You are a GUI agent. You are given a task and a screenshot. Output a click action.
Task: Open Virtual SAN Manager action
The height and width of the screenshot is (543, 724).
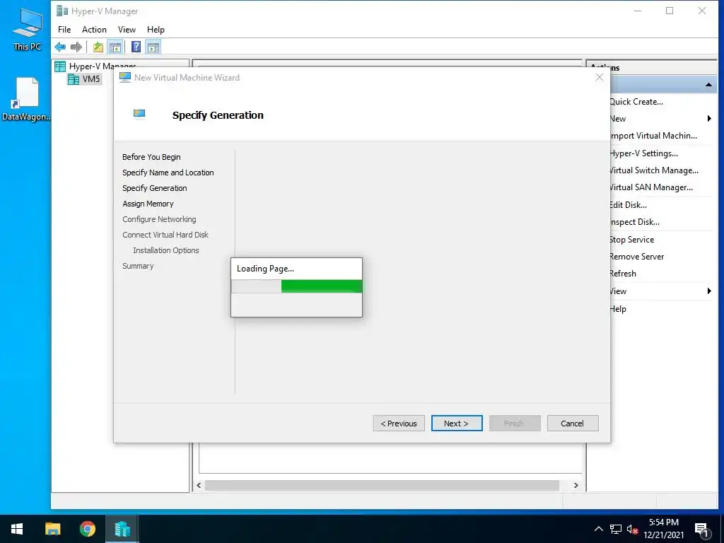coord(651,187)
